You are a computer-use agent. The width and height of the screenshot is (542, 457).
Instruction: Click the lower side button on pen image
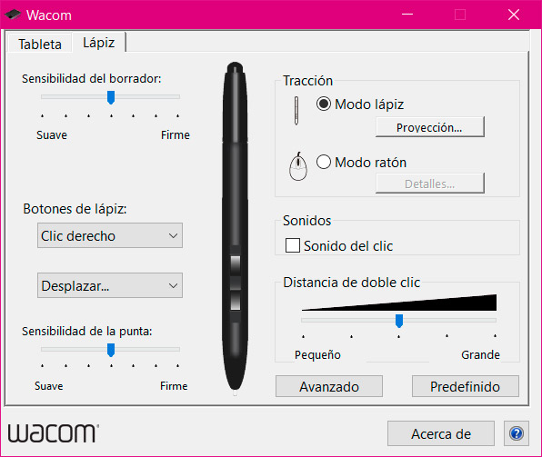tap(236, 301)
